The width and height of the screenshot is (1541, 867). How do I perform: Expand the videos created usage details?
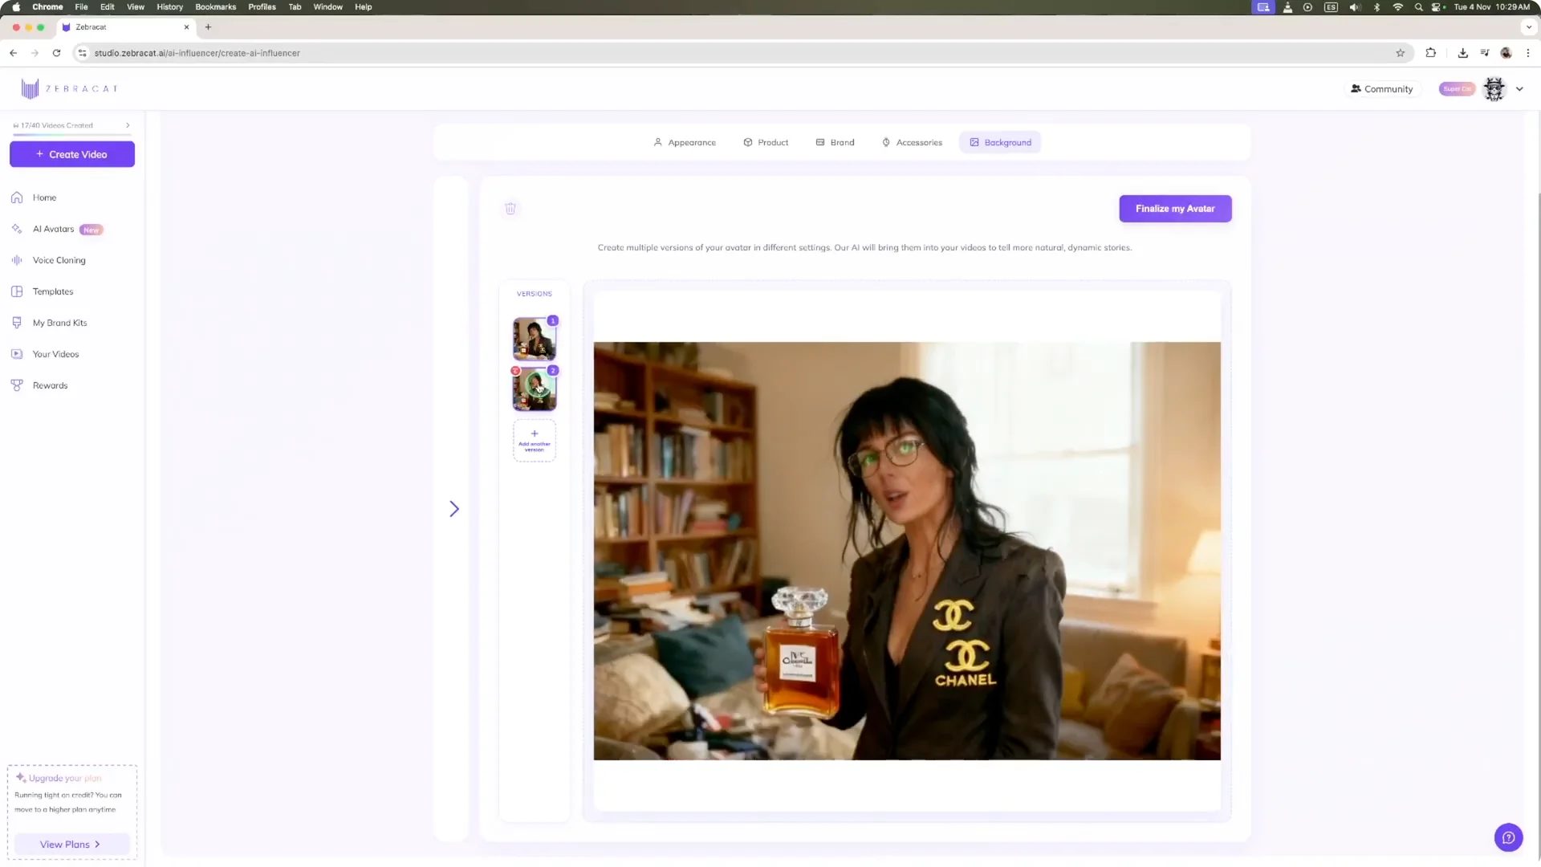[x=127, y=125]
